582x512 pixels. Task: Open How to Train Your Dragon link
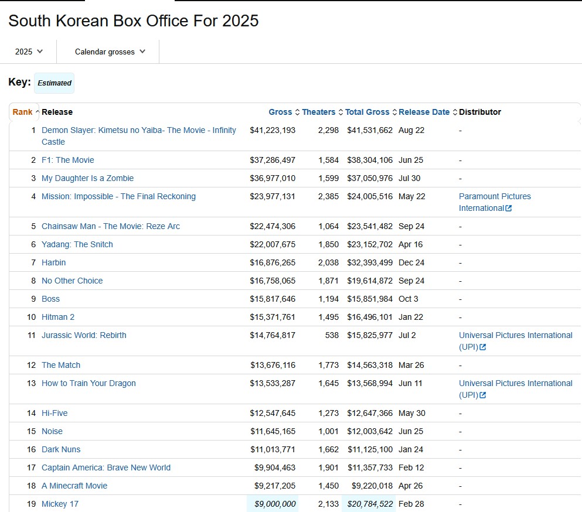coord(89,383)
